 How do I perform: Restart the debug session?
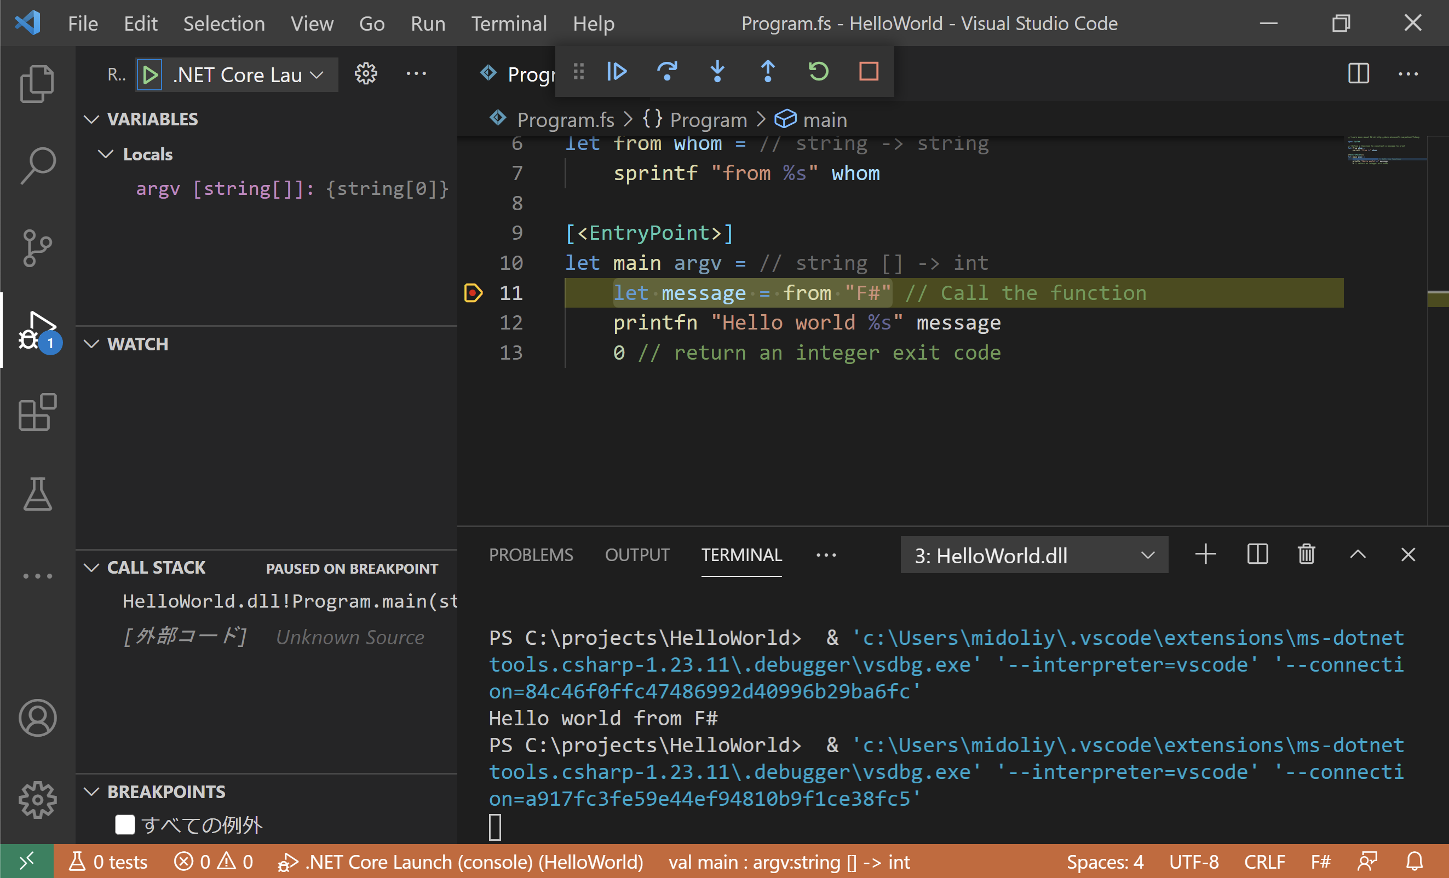(818, 71)
